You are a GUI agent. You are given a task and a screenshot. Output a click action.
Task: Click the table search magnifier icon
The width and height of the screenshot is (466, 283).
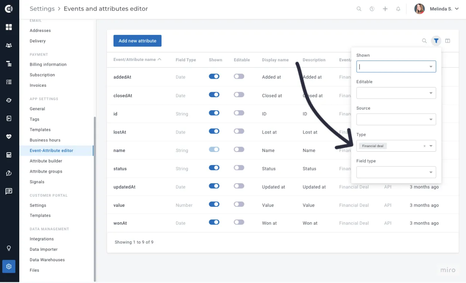[424, 41]
